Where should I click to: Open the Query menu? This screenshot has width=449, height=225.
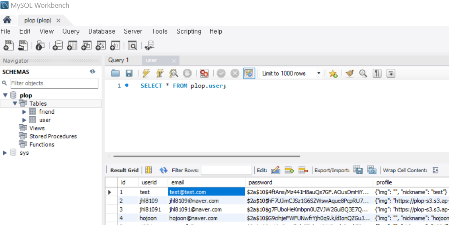(x=71, y=31)
